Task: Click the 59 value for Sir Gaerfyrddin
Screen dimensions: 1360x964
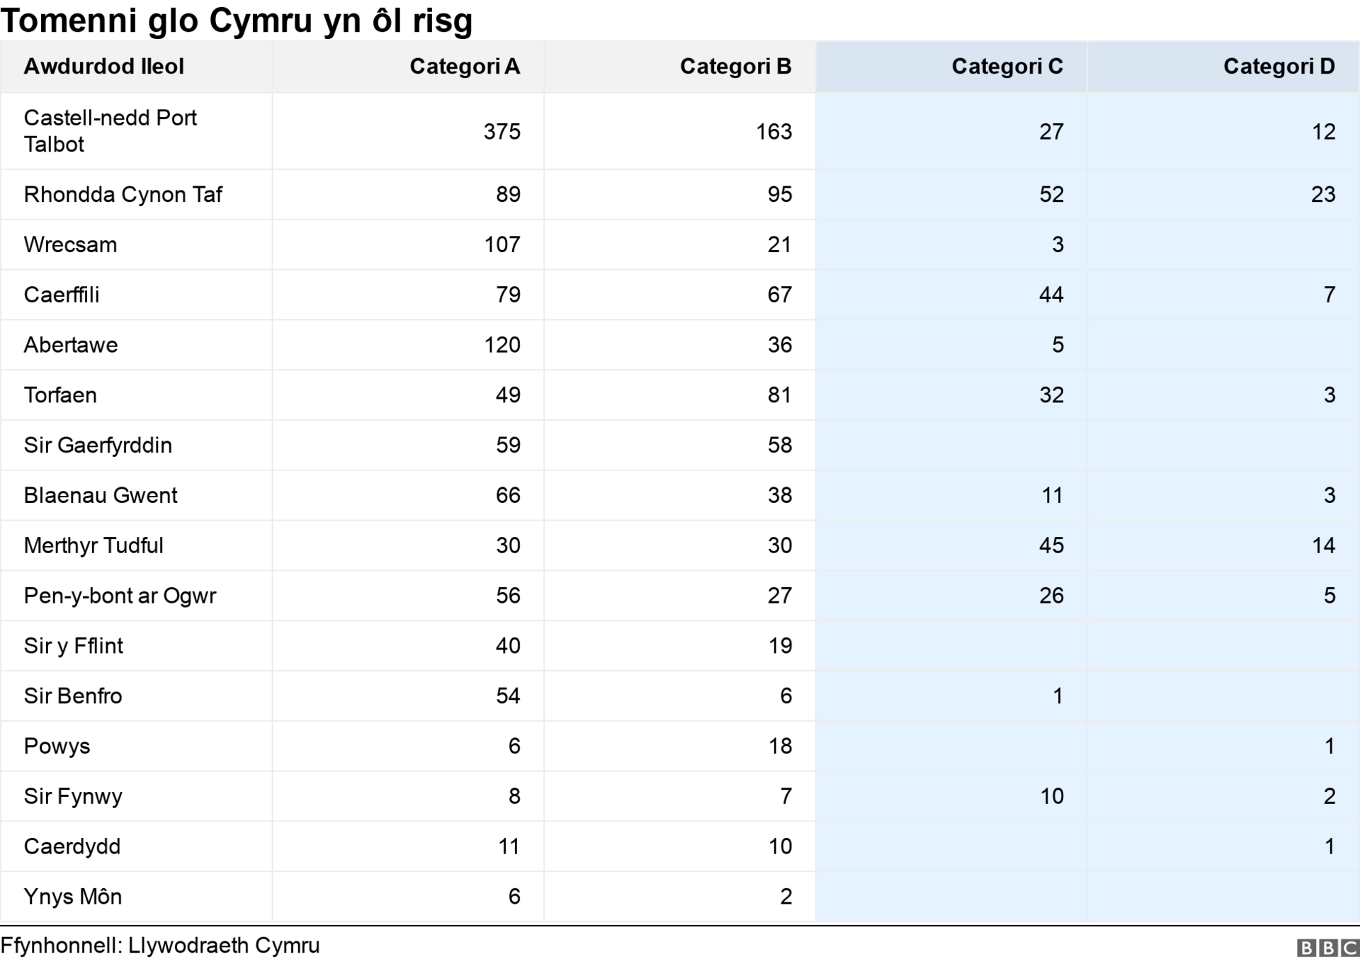Action: click(508, 446)
